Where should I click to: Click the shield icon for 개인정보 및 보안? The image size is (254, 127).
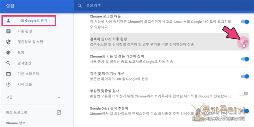click(x=8, y=42)
